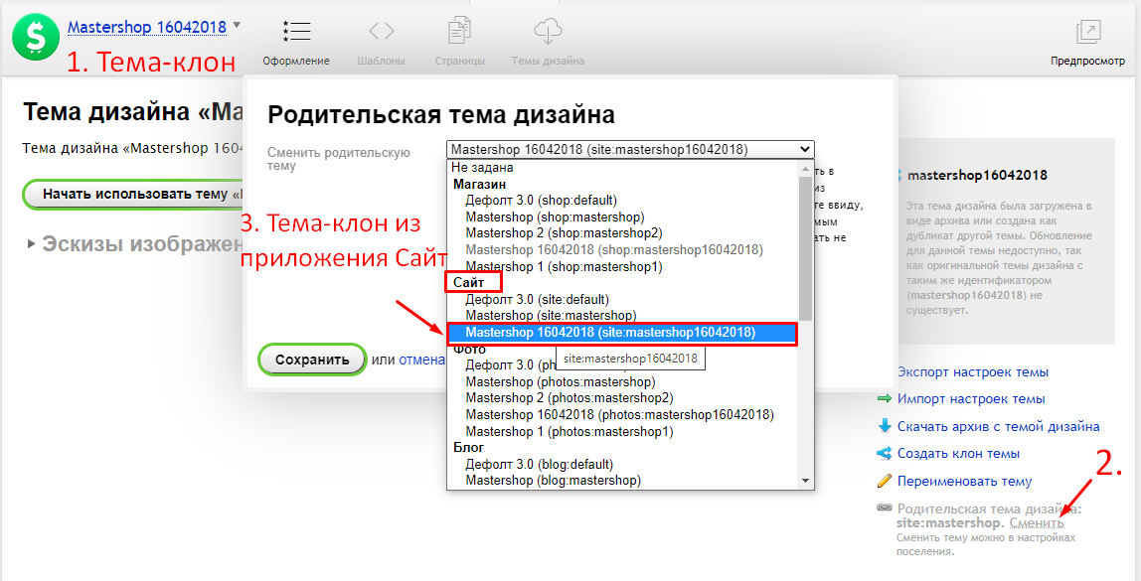Click the green dollar app logo
This screenshot has width=1141, height=581.
37,38
